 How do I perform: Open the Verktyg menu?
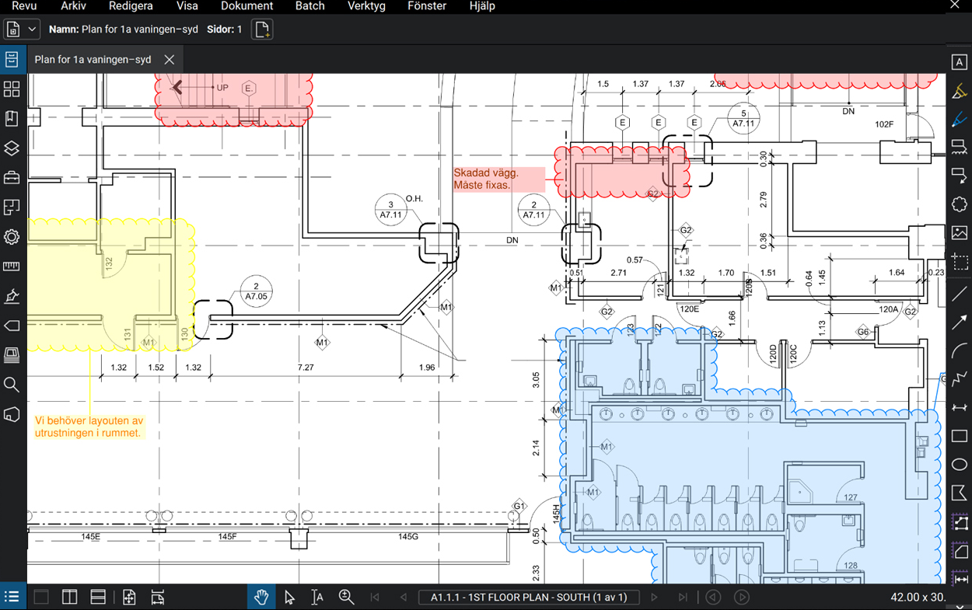[x=366, y=6]
